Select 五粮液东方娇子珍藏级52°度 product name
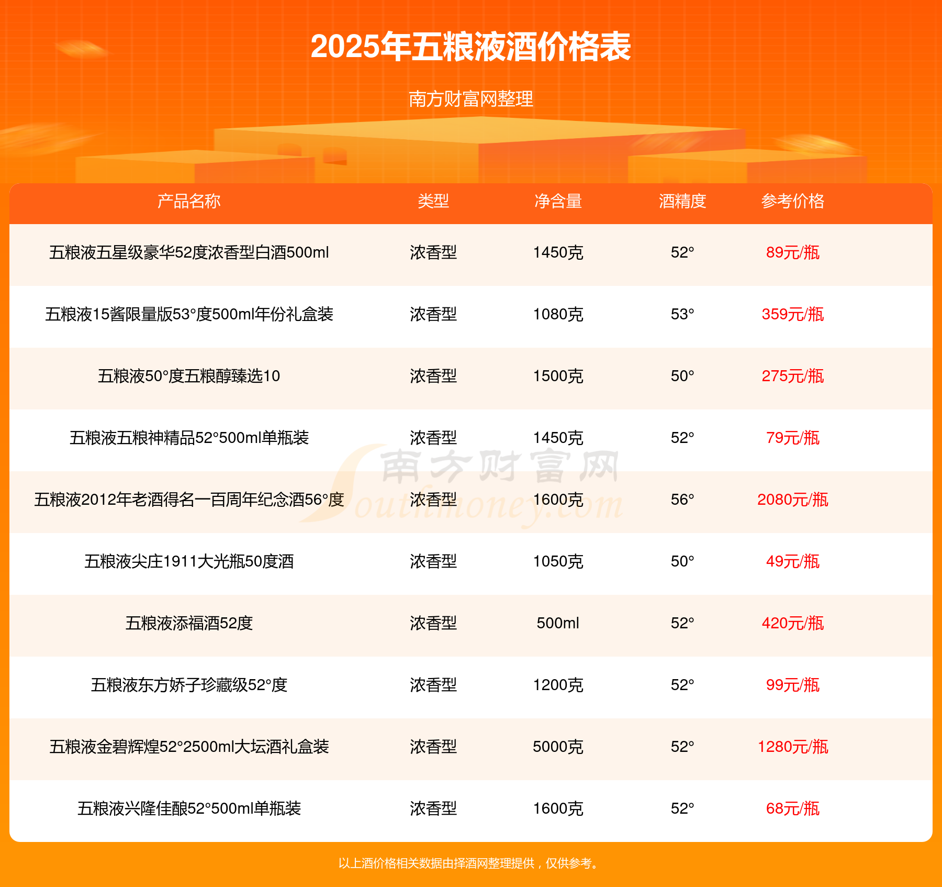The image size is (942, 887). [189, 685]
